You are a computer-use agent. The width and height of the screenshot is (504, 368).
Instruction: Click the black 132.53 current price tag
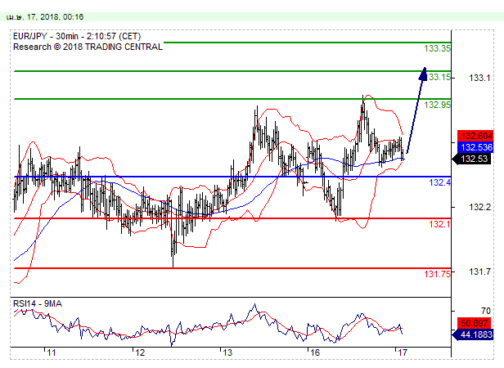(472, 159)
